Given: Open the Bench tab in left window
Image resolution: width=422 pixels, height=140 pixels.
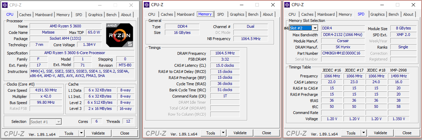Looking at the screenshot, I should (x=112, y=15).
